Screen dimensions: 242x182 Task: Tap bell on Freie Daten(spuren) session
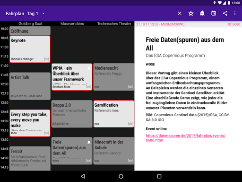pyautogui.click(x=89, y=142)
